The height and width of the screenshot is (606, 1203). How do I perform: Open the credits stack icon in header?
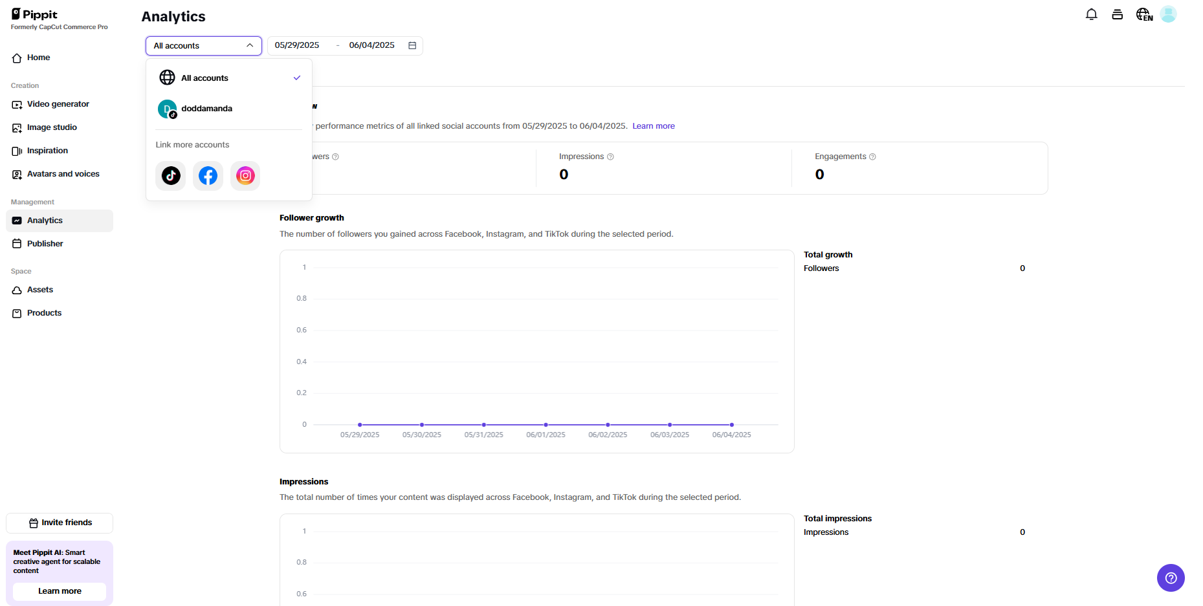click(1117, 14)
